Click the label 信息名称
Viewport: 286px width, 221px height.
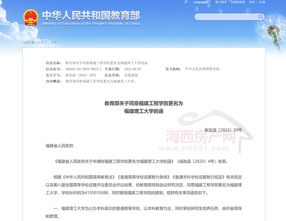point(54,63)
